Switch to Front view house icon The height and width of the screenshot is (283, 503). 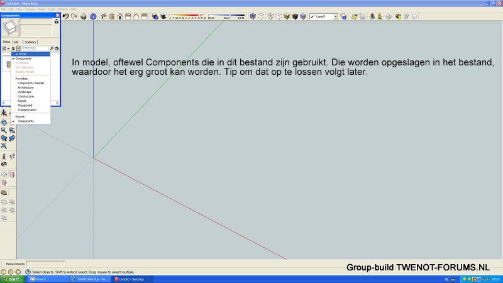[x=120, y=16]
